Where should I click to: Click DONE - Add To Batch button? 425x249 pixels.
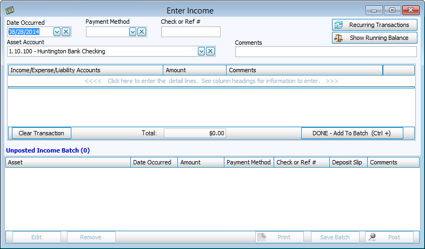click(352, 133)
